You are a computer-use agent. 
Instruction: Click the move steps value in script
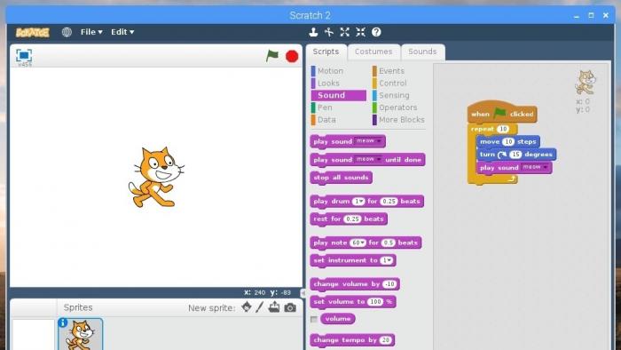tap(508, 142)
